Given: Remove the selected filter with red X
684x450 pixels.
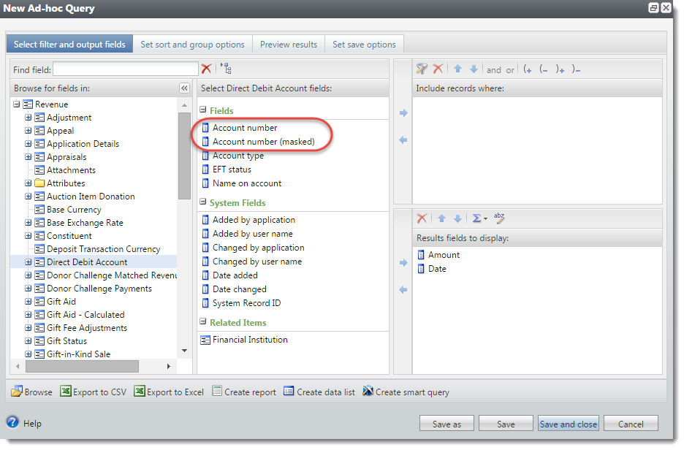Looking at the screenshot, I should coord(438,69).
